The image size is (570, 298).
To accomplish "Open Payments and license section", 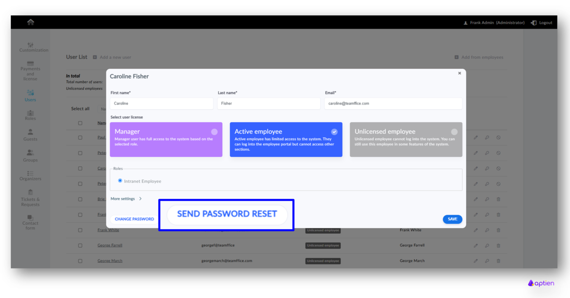I will point(30,71).
